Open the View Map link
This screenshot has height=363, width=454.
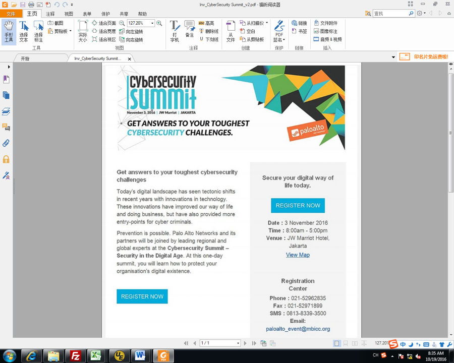click(x=298, y=255)
